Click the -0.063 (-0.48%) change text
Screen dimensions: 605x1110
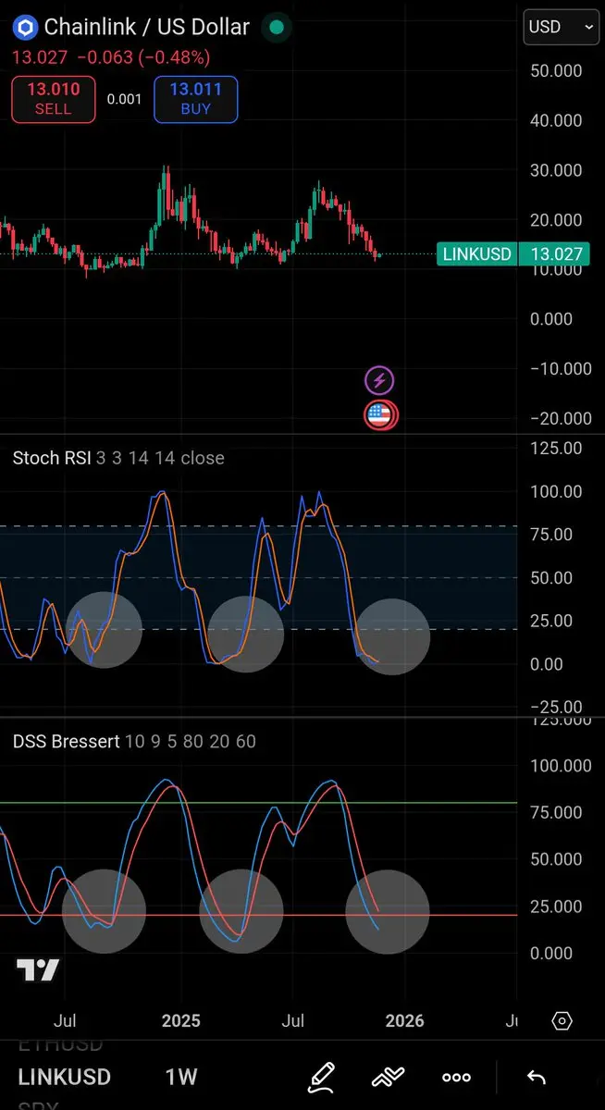(x=143, y=57)
